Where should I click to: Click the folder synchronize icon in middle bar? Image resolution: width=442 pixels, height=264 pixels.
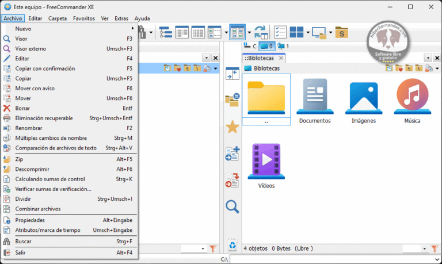coord(233,100)
